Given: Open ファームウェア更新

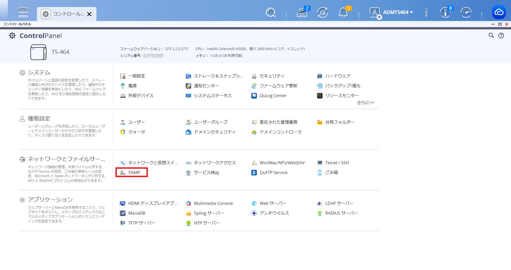Looking at the screenshot, I should point(274,86).
